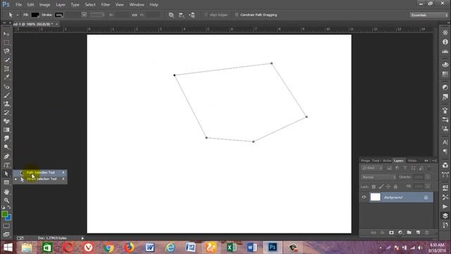Toggle lock image pixels brush icon
The height and width of the screenshot is (254, 451).
(381, 187)
